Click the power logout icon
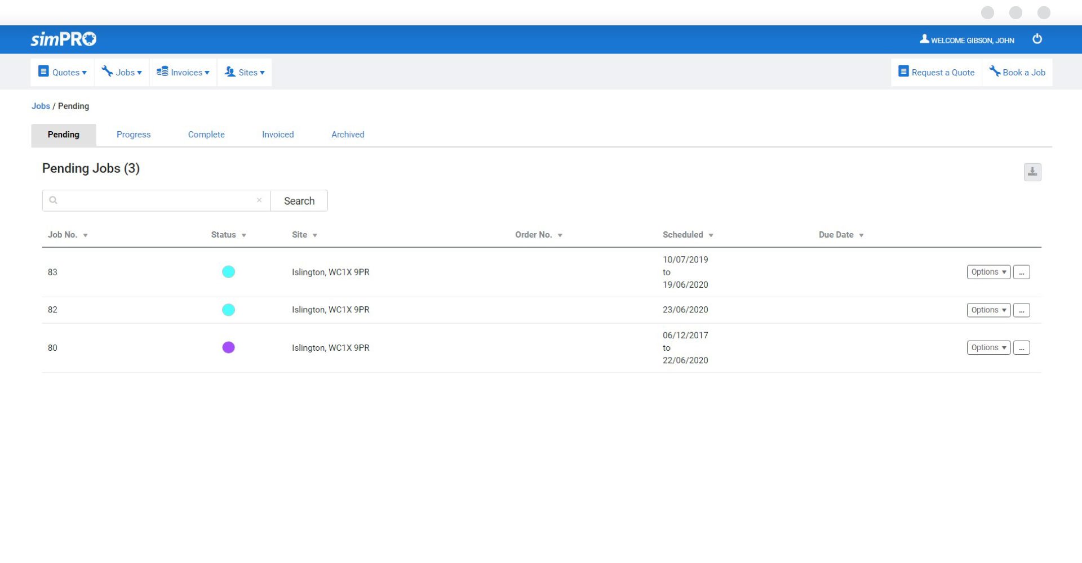This screenshot has height=563, width=1082. [1038, 39]
